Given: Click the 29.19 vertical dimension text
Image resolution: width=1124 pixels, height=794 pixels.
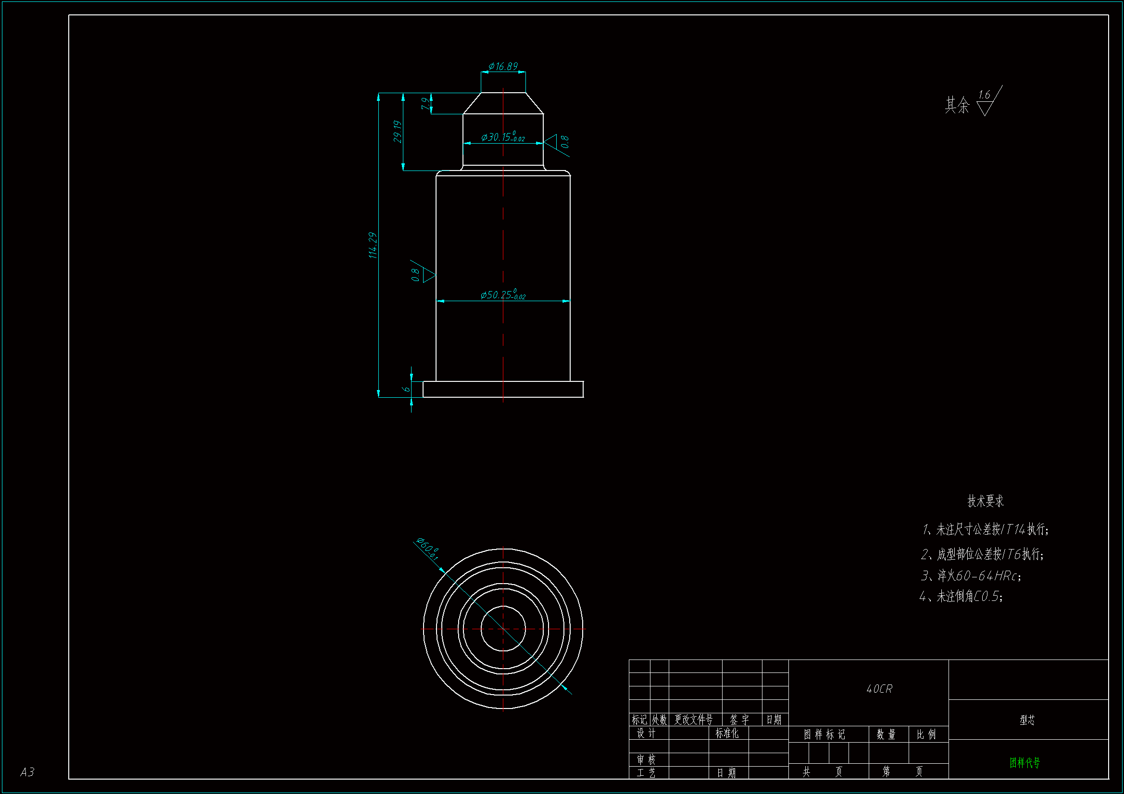Looking at the screenshot, I should point(398,132).
